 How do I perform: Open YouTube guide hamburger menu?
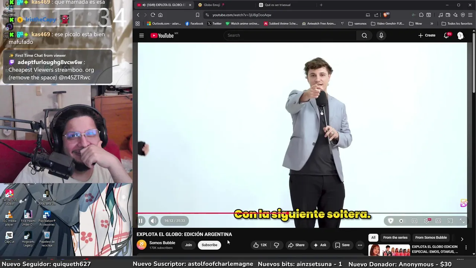click(141, 35)
